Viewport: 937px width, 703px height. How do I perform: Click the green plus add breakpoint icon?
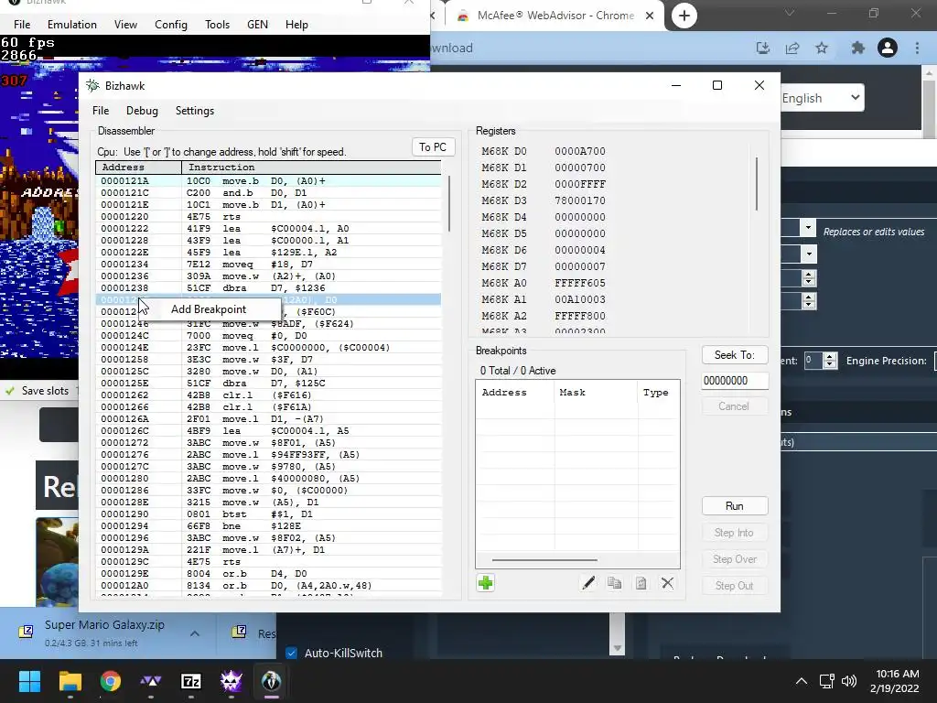(485, 583)
